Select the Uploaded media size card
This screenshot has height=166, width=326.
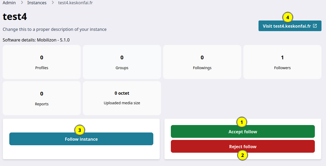tap(122, 98)
